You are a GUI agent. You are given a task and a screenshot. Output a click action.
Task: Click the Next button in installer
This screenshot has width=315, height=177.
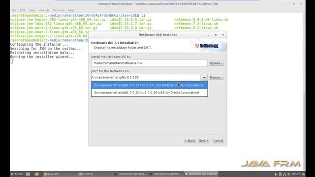pyautogui.click(x=203, y=141)
